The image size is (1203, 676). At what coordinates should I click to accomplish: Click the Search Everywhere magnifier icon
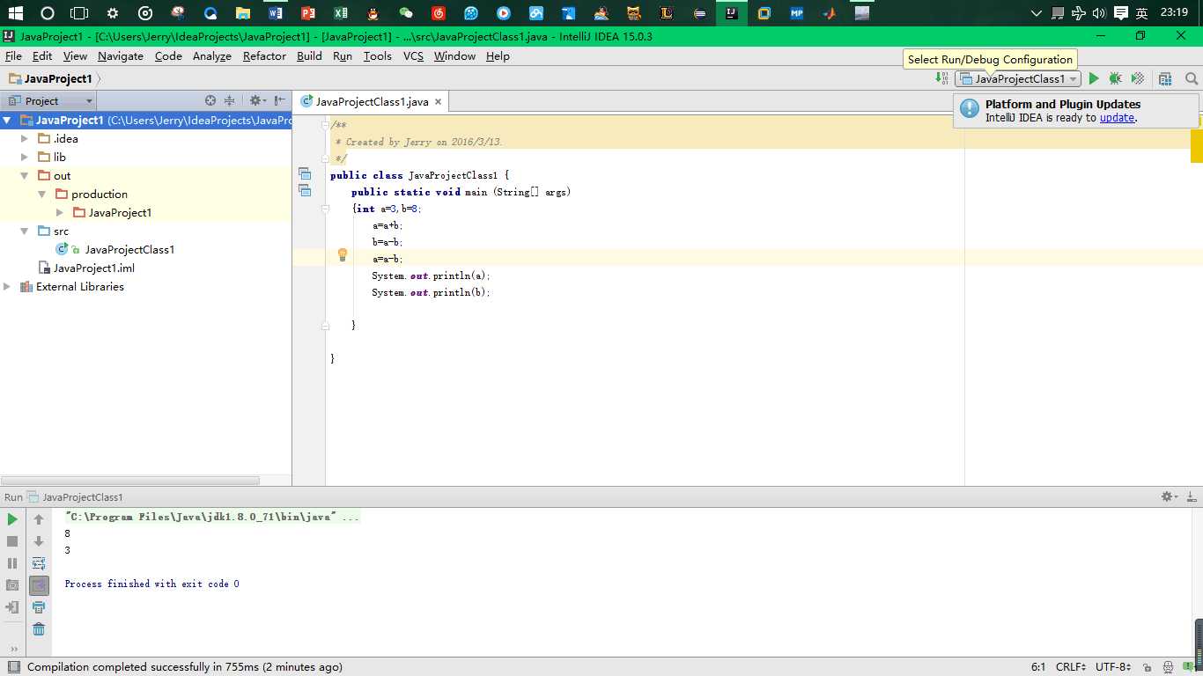1192,78
